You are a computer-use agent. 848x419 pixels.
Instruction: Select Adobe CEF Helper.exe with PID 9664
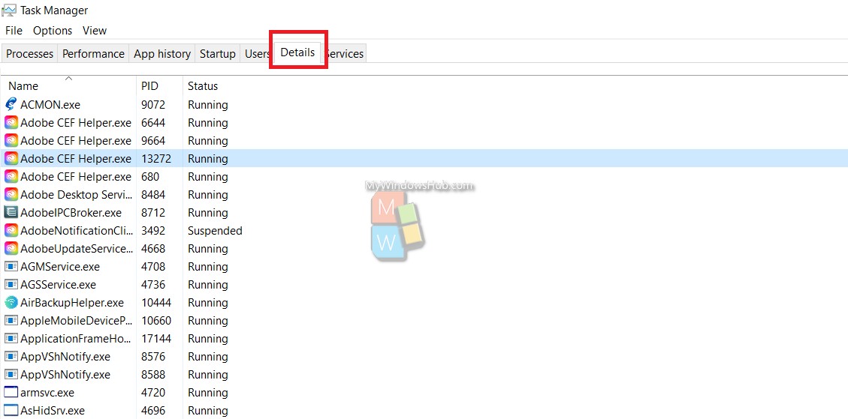[76, 141]
